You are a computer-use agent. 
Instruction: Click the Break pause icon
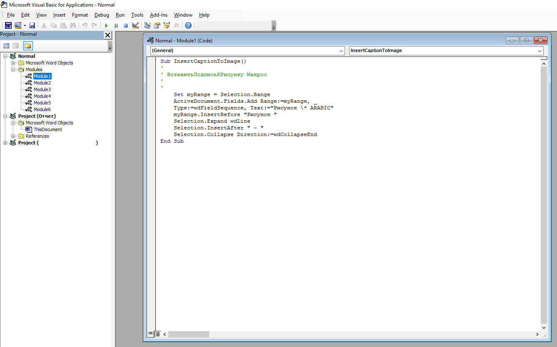pyautogui.click(x=116, y=25)
